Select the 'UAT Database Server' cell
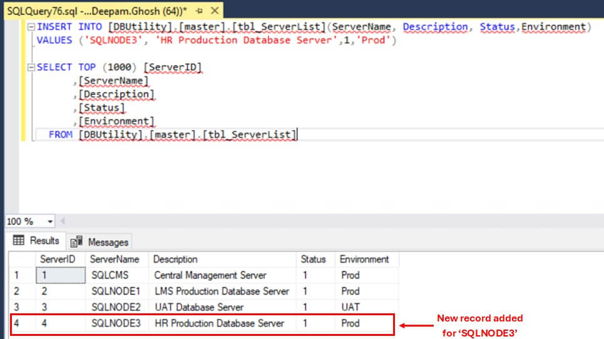604x339 pixels. click(198, 307)
